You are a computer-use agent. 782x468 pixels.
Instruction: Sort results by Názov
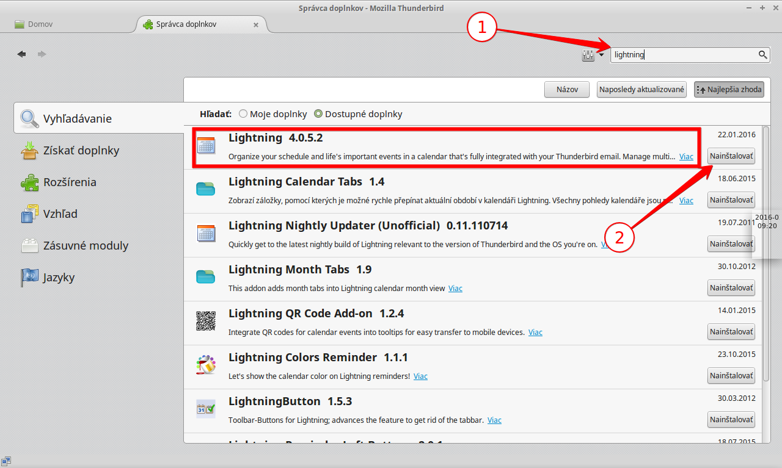567,90
